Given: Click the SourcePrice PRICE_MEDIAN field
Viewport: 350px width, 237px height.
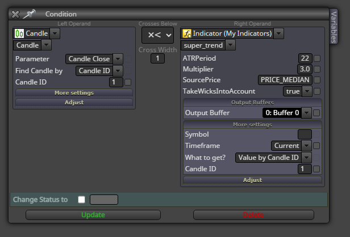Looking at the screenshot, I should [285, 80].
